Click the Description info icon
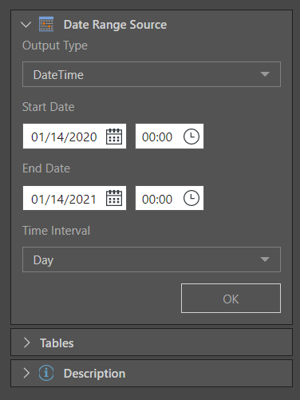This screenshot has height=400, width=300. [x=46, y=373]
